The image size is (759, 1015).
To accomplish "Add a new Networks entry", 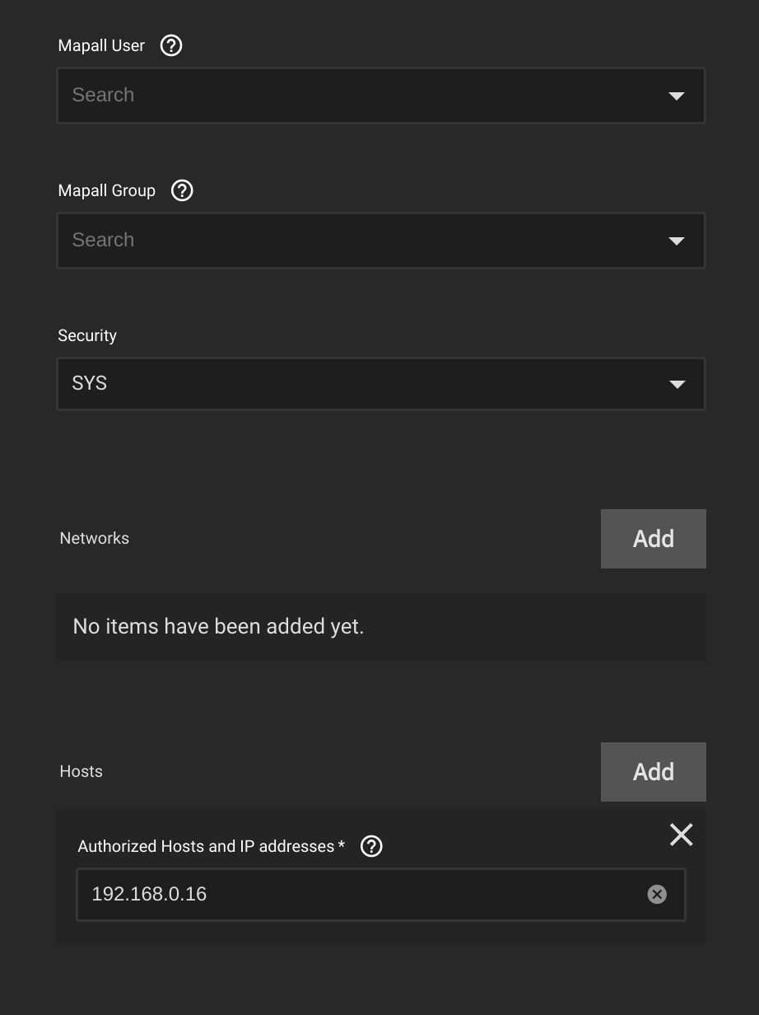I will (x=654, y=539).
